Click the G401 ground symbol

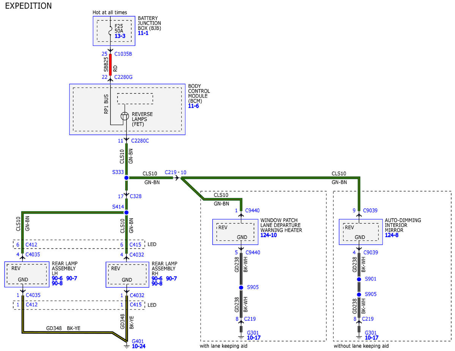click(x=126, y=344)
